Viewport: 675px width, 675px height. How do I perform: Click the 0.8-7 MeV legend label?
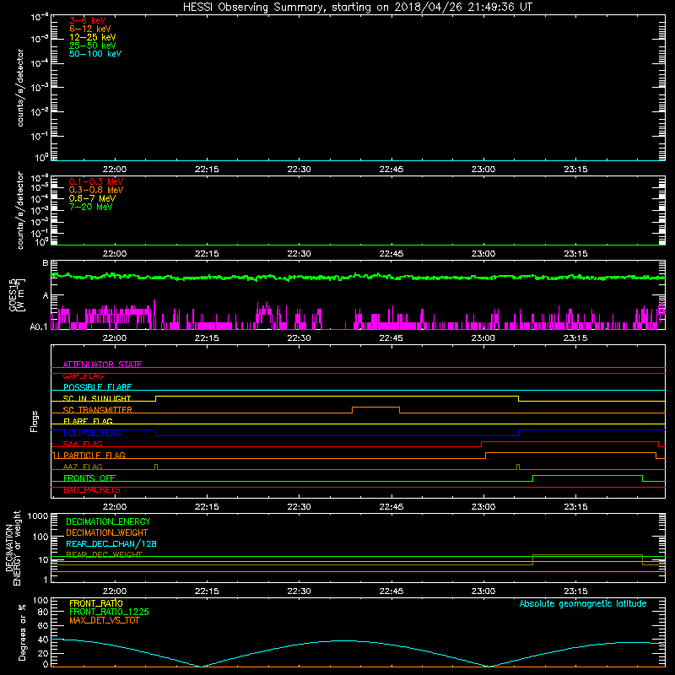92,198
